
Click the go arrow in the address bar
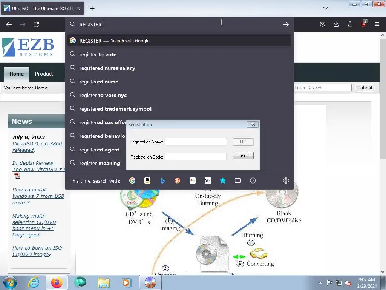pos(286,25)
